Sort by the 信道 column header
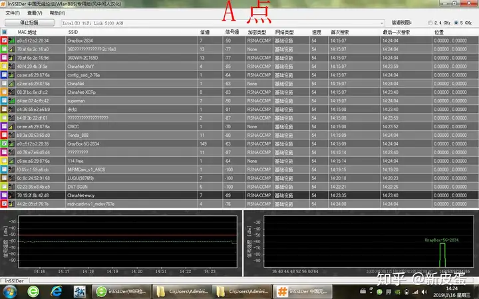 205,32
